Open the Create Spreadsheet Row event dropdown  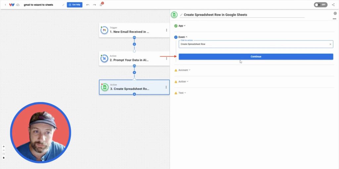[256, 44]
